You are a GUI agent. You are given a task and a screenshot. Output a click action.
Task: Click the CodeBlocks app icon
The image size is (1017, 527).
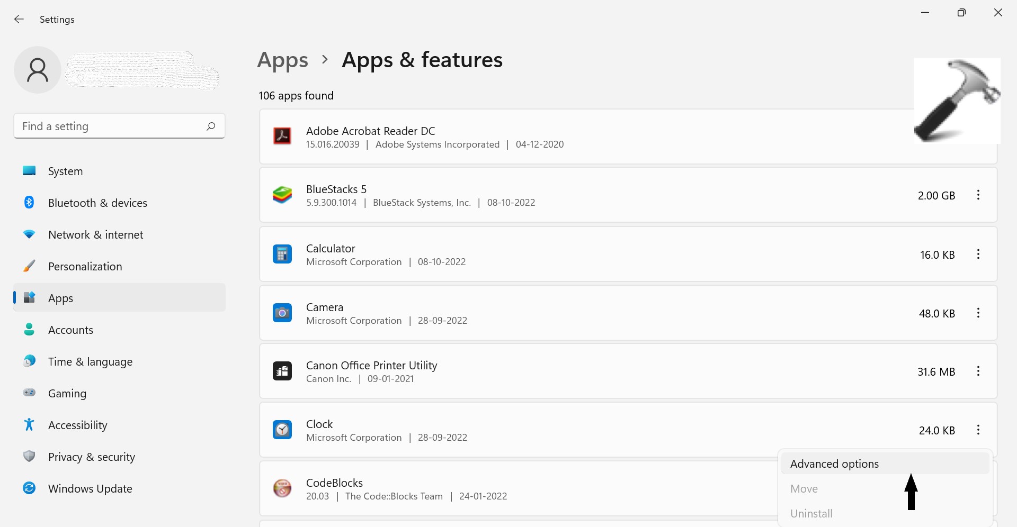click(x=282, y=488)
